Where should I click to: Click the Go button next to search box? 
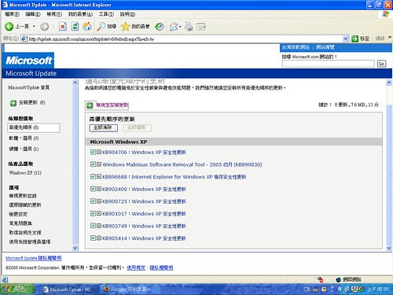381,64
